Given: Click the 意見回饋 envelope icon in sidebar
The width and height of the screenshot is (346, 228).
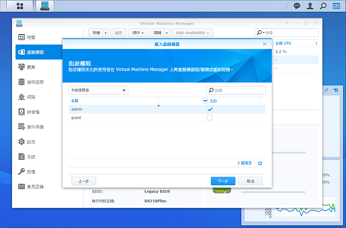Looking at the screenshot, I should pos(22,187).
